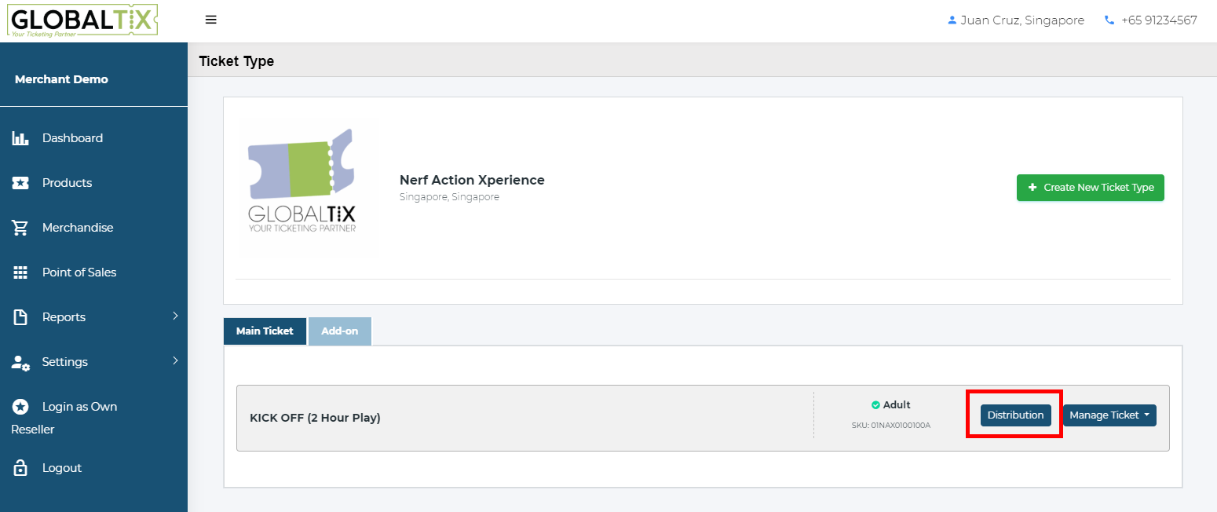Switch to the Main Ticket tab

pyautogui.click(x=265, y=331)
